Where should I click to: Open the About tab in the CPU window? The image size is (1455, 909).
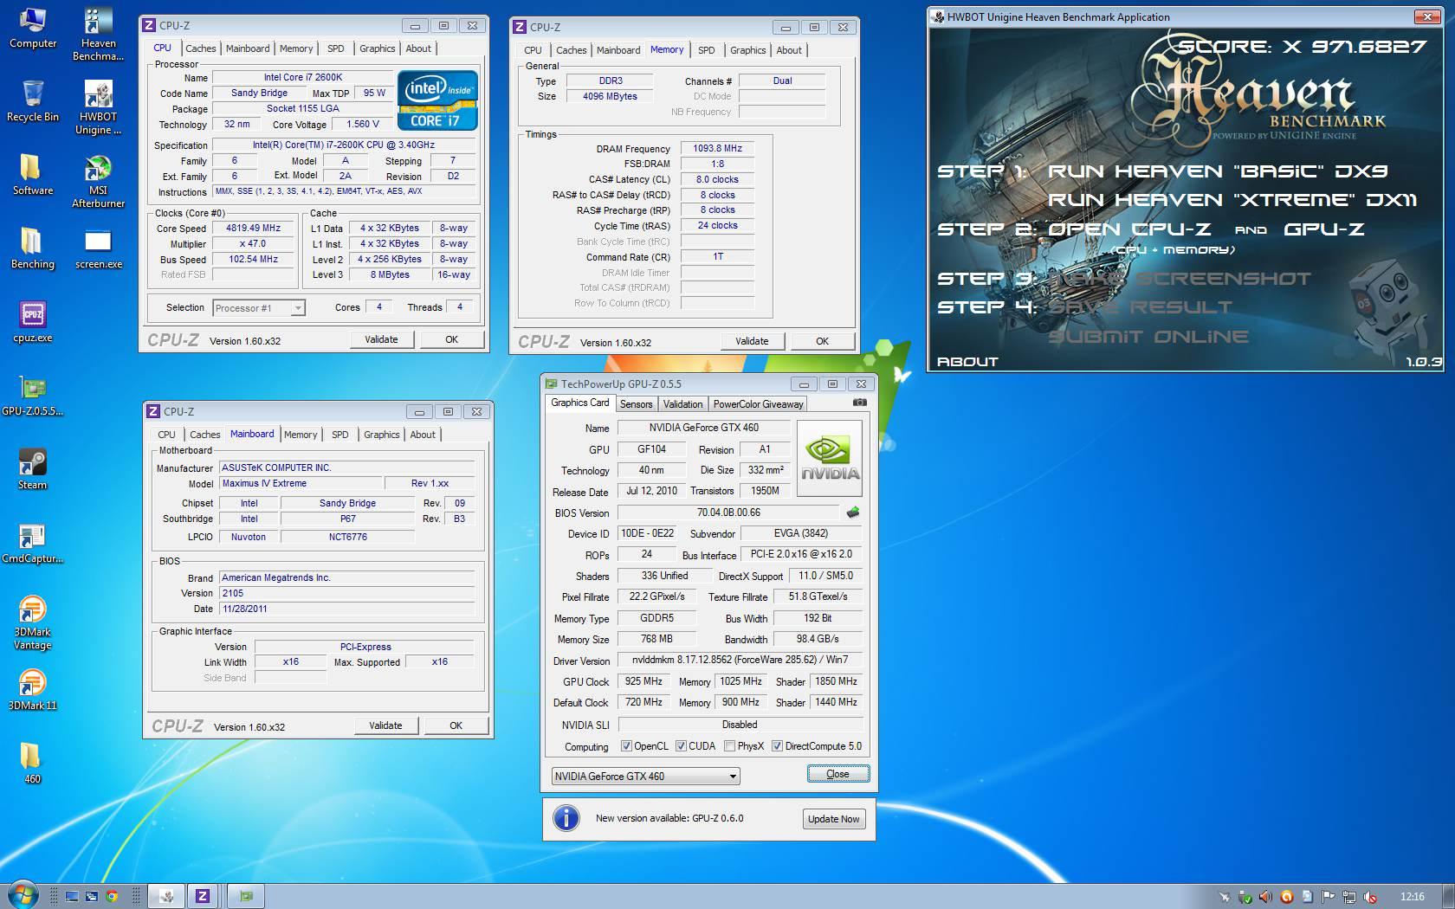418,48
